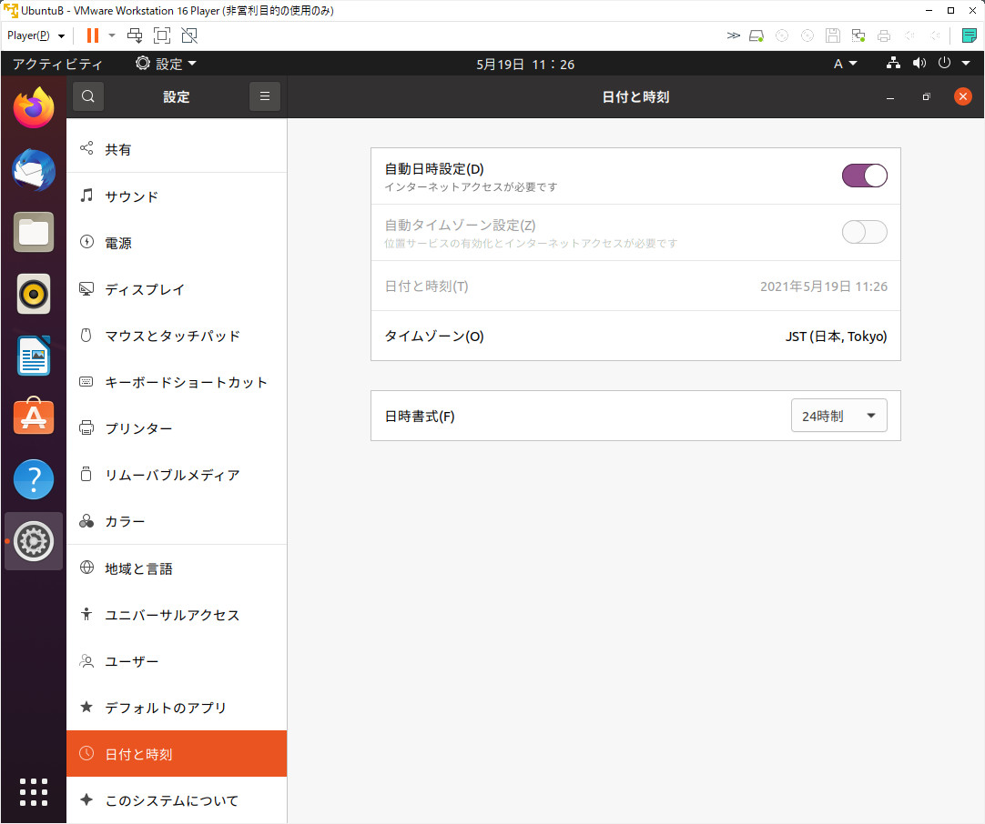The image size is (985, 824).
Task: Click VMware send Ctrl+Alt+Del icon
Action: click(x=135, y=35)
